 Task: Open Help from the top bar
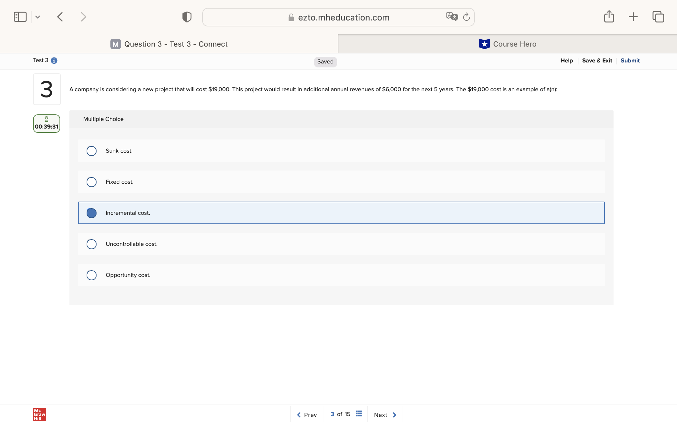[x=566, y=60]
